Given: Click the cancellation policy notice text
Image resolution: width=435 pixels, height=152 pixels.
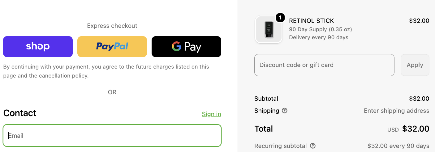Looking at the screenshot, I should tap(106, 71).
